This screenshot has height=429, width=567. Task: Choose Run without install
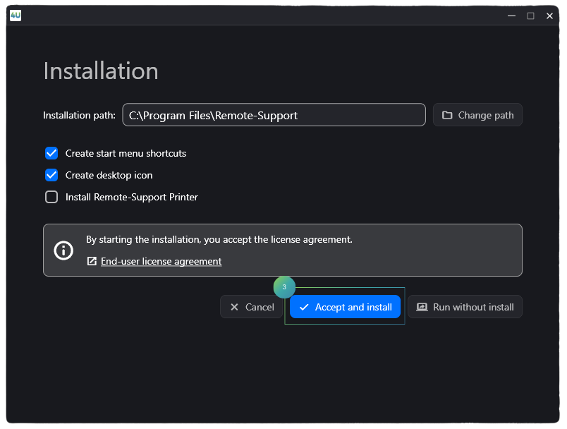coord(465,307)
